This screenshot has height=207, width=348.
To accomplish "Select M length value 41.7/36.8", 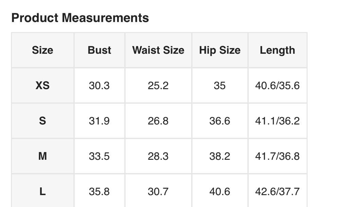I will (277, 156).
